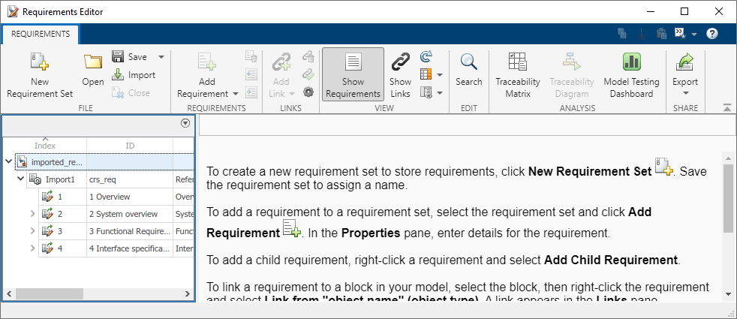Screen dimensions: 737x319
Task: Click the '1 Overview' ID cell
Action: 130,197
